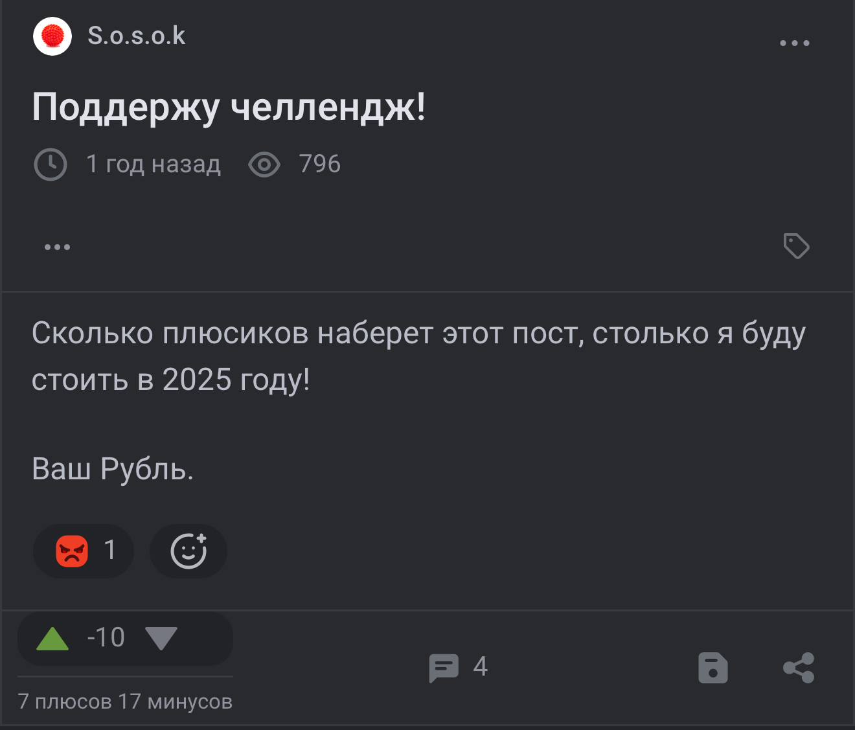The width and height of the screenshot is (855, 730).
Task: Share the post via share icon
Action: pos(799,668)
